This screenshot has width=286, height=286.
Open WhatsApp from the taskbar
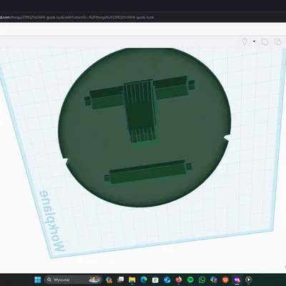[202, 280]
